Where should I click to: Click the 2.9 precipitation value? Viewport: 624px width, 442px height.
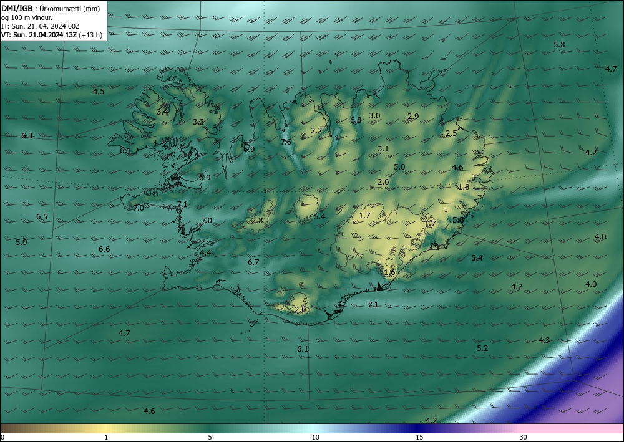[x=414, y=117]
